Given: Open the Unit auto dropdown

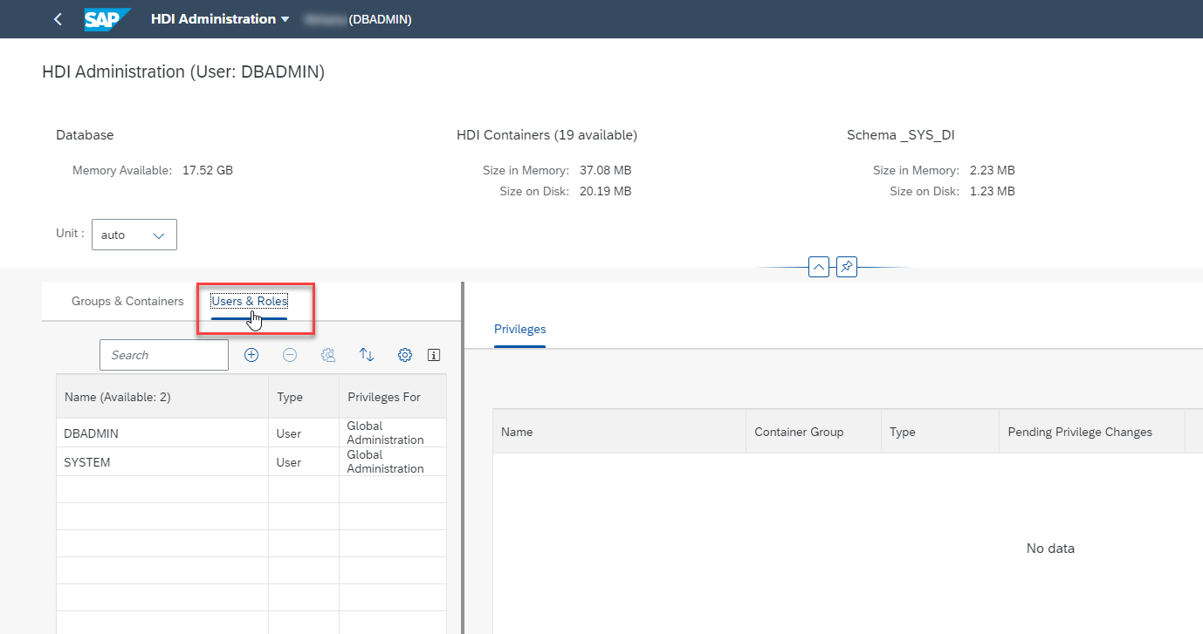Looking at the screenshot, I should click(x=134, y=235).
